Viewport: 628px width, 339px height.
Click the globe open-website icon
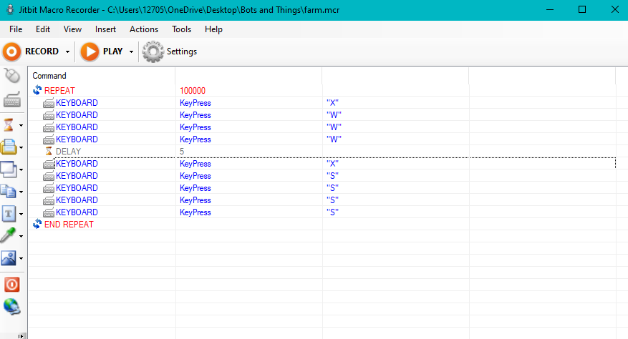(x=11, y=308)
